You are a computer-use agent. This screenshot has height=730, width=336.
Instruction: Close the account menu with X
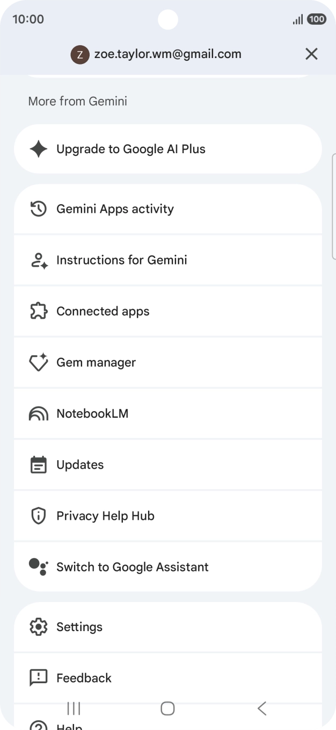[311, 54]
